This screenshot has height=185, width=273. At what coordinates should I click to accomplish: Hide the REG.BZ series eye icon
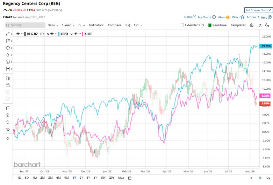18,34
